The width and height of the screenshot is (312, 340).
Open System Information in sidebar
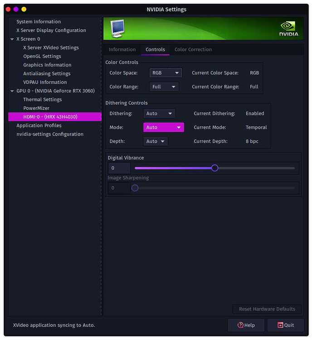(39, 22)
